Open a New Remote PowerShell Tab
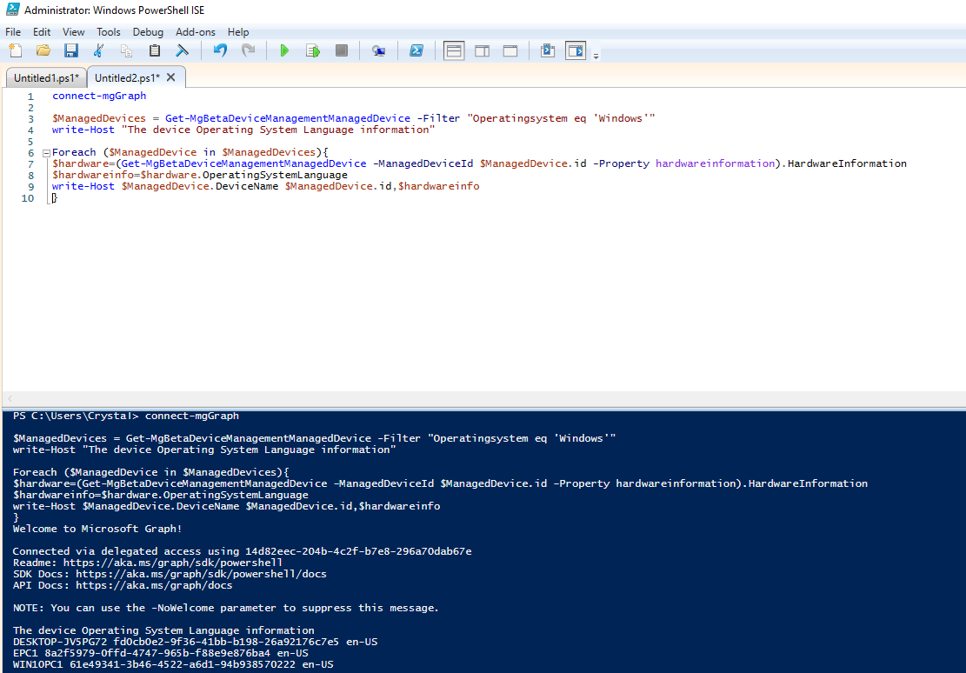Screen dimensions: 966x673 (x=379, y=50)
